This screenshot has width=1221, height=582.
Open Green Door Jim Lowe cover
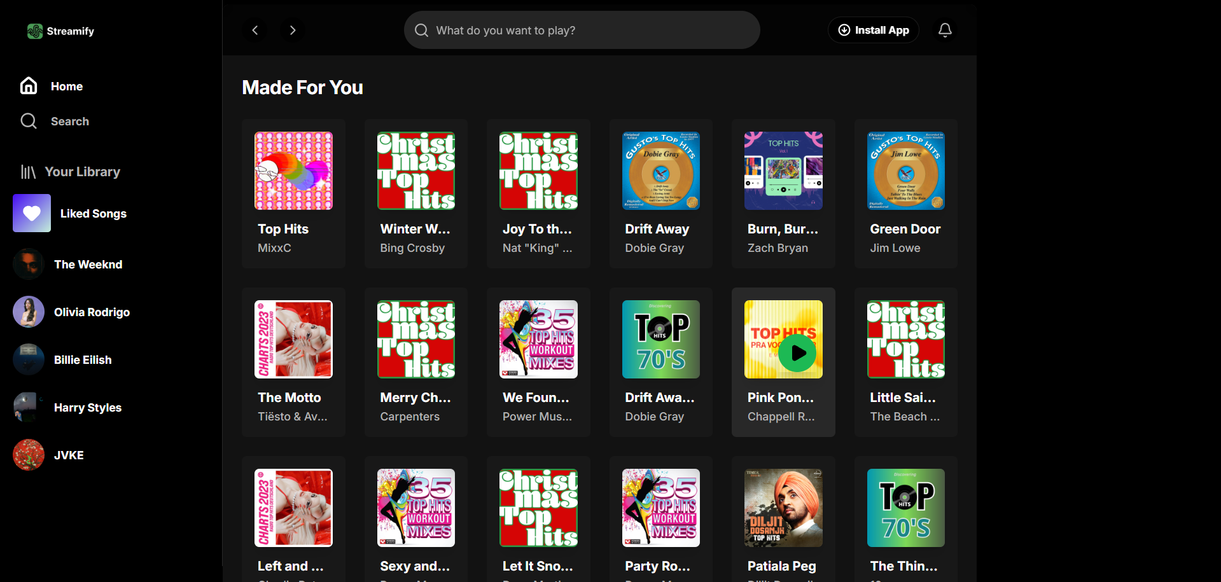point(906,170)
